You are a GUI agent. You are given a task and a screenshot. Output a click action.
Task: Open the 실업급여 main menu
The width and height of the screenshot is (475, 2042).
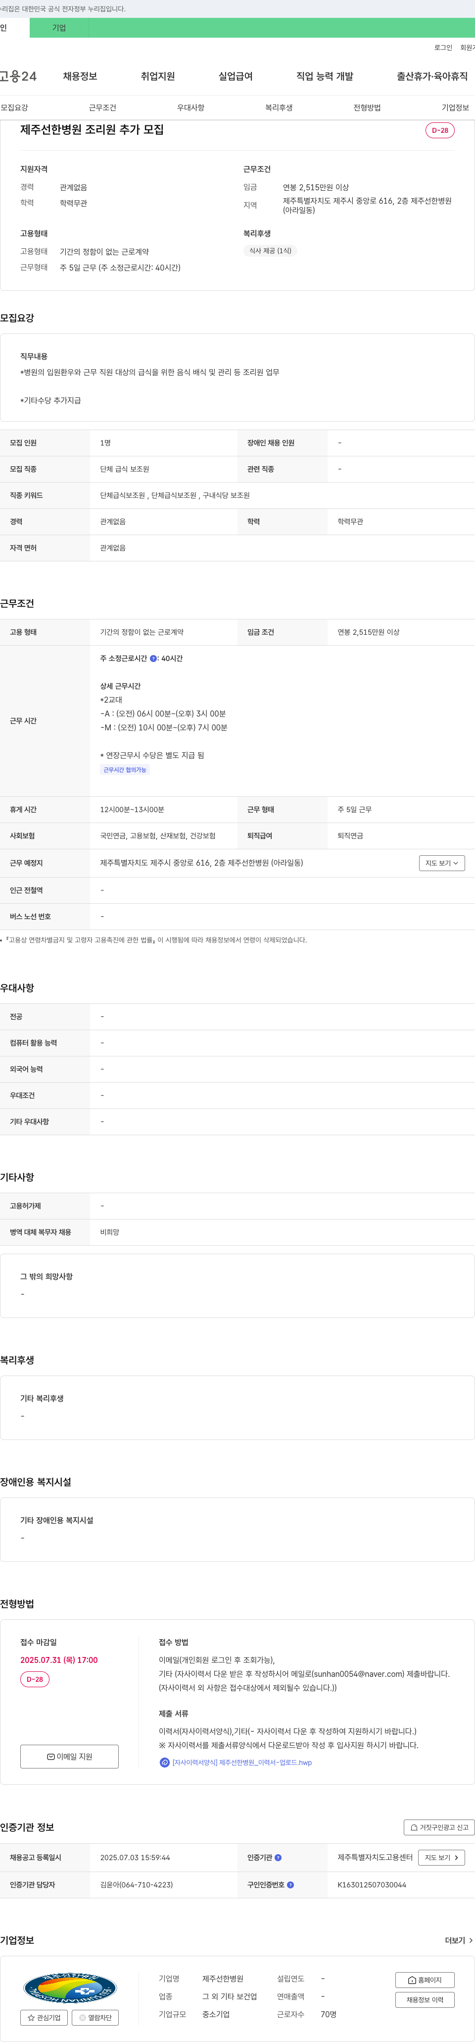click(x=235, y=76)
